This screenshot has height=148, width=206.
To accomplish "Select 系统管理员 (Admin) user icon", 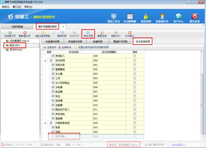I will point(7,41).
